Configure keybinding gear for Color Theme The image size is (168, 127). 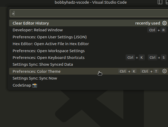click(164, 71)
